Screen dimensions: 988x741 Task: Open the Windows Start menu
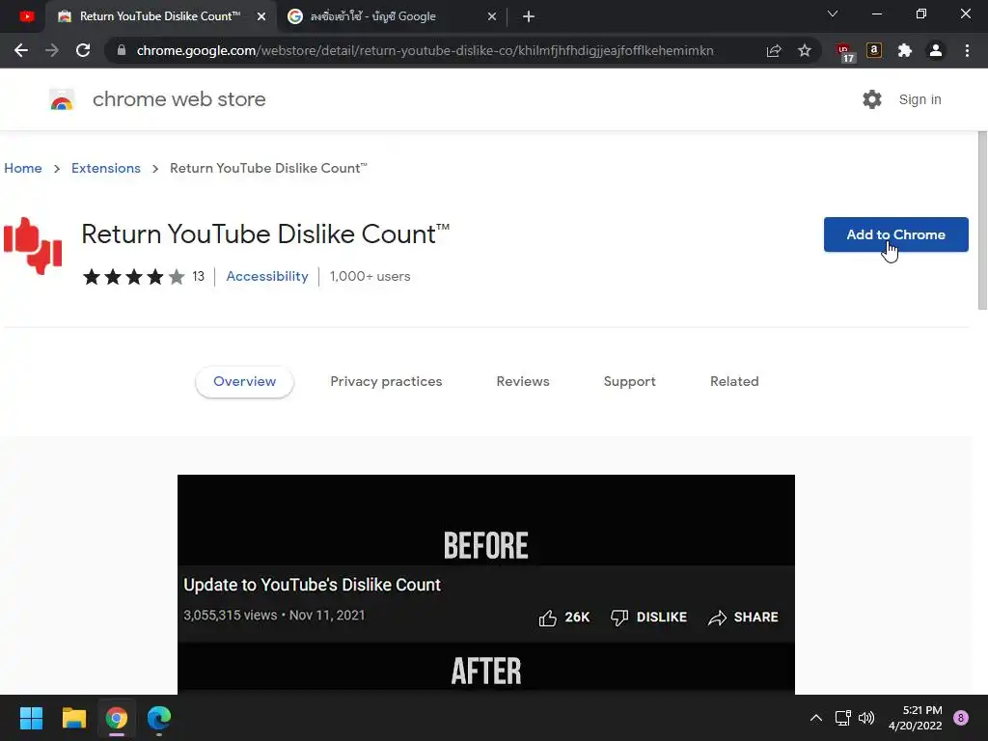pyautogui.click(x=31, y=718)
